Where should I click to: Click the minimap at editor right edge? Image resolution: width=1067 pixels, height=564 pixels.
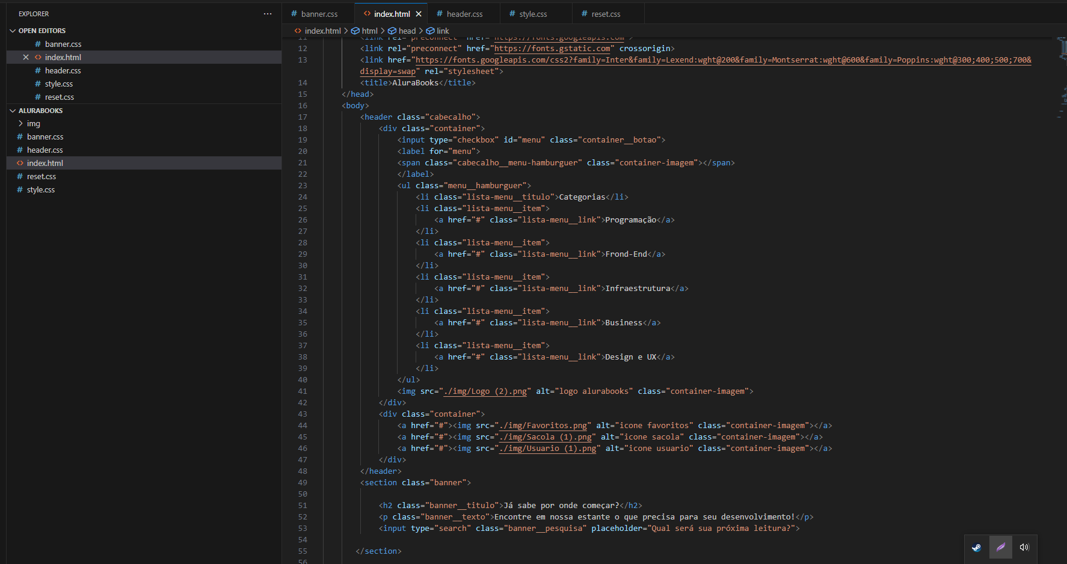coord(1062,78)
